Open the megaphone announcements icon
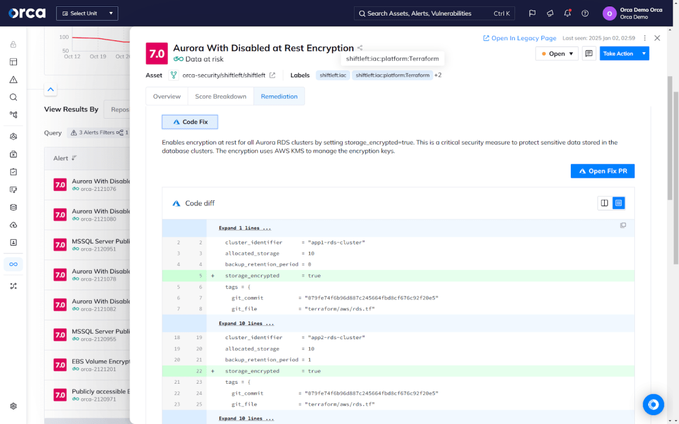Viewport: 679px width, 424px height. (x=550, y=13)
